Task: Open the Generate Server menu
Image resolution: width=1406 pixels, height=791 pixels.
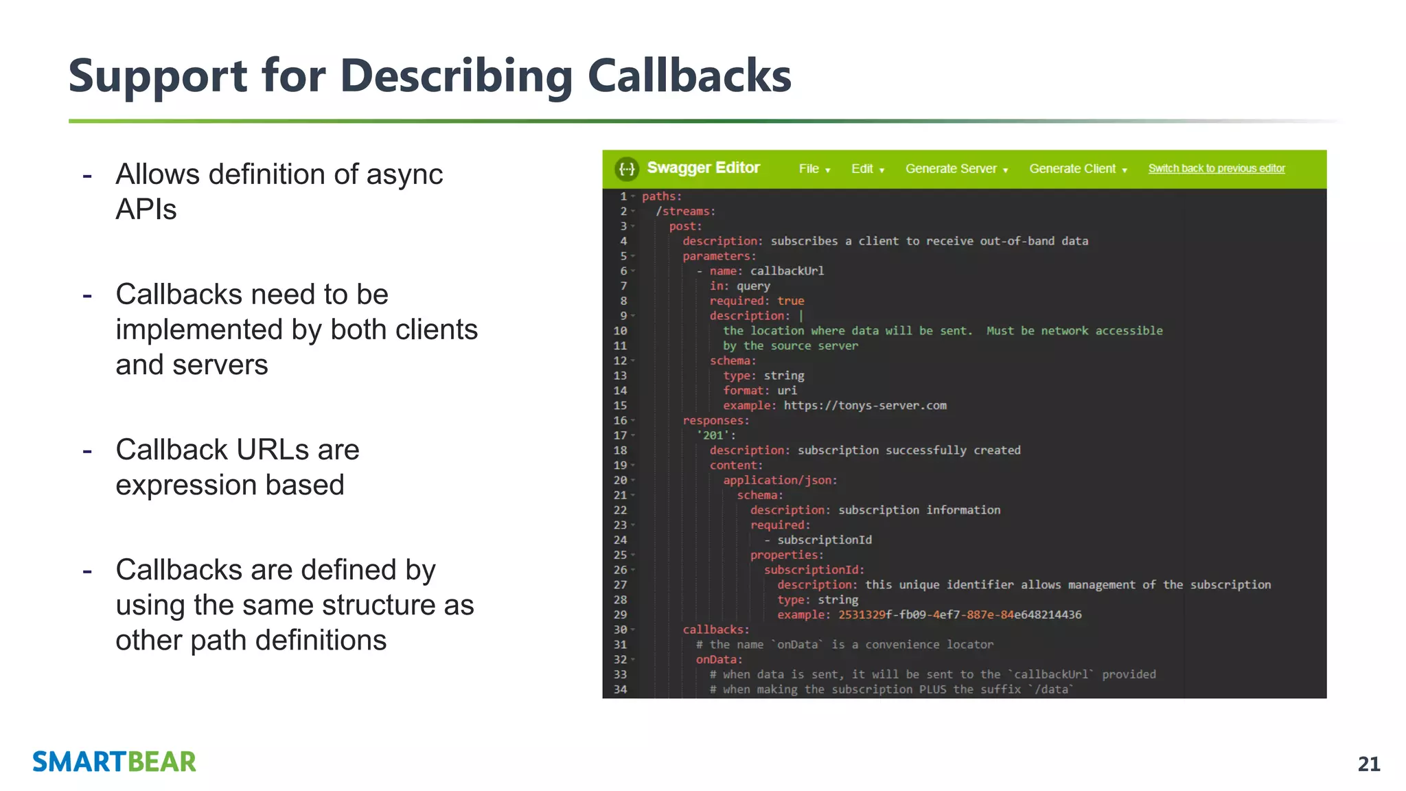Action: point(956,169)
